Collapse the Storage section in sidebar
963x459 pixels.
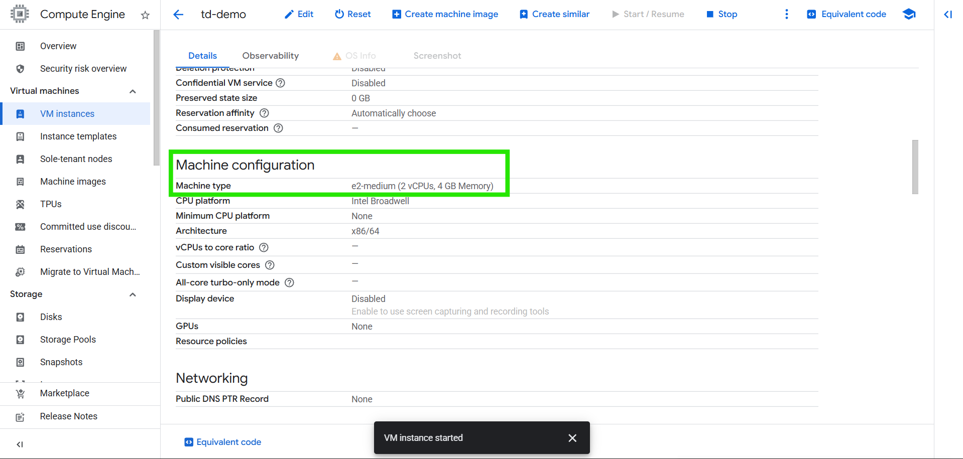click(x=133, y=294)
